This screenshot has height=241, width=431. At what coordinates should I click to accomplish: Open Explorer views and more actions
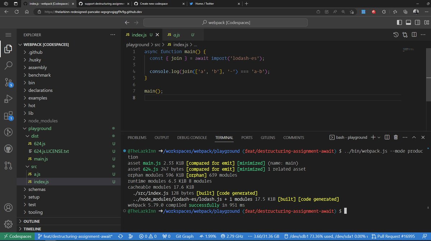click(x=113, y=35)
